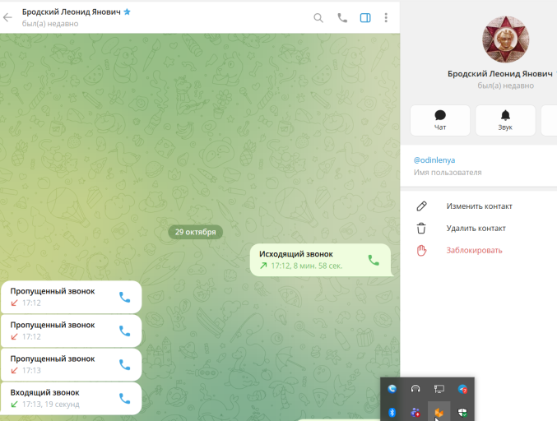Image resolution: width=557 pixels, height=421 pixels.
Task: Open Windows Security shield tray icon
Action: click(462, 412)
